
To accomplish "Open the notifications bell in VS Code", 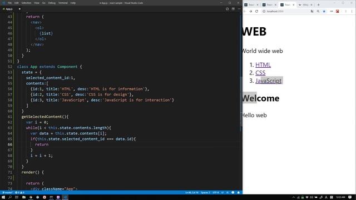I will coord(239,193).
